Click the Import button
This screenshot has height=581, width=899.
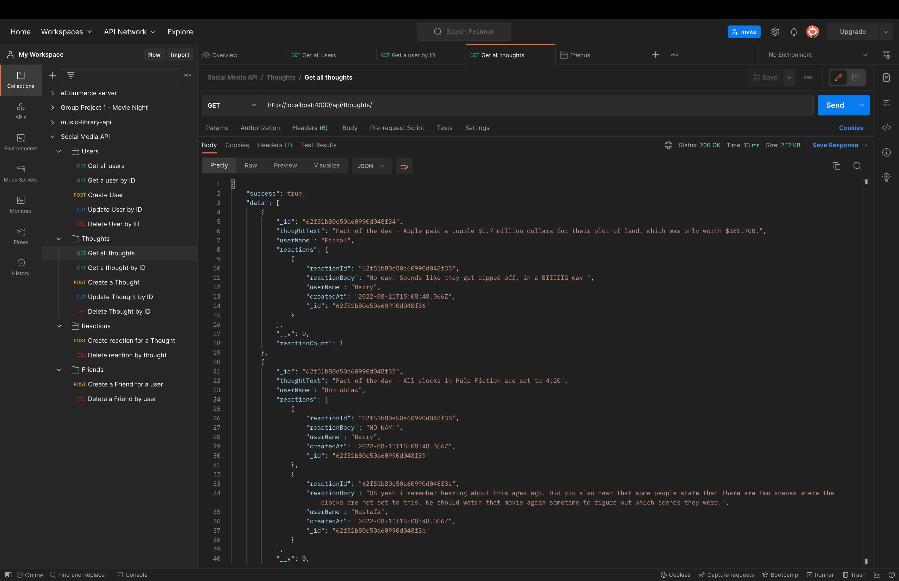coord(180,55)
